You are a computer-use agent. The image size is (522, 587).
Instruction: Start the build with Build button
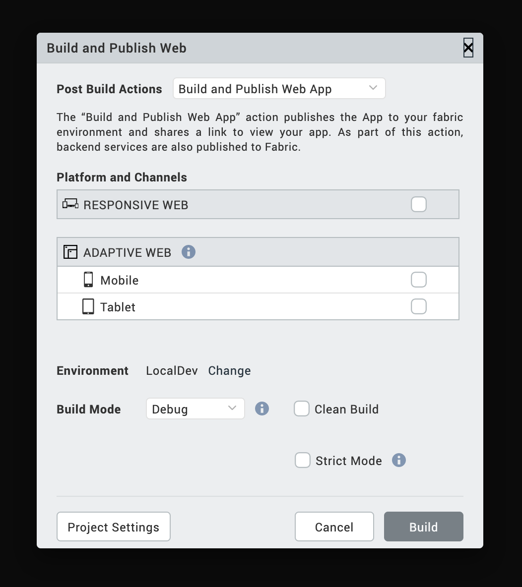423,527
